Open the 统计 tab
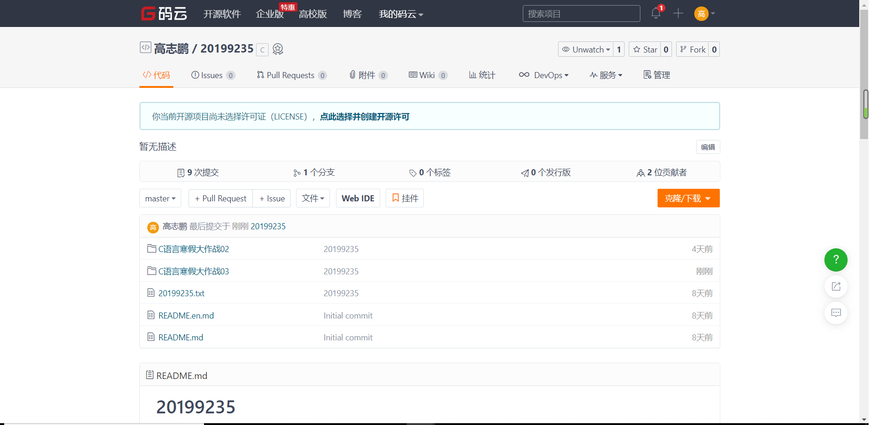 [482, 75]
